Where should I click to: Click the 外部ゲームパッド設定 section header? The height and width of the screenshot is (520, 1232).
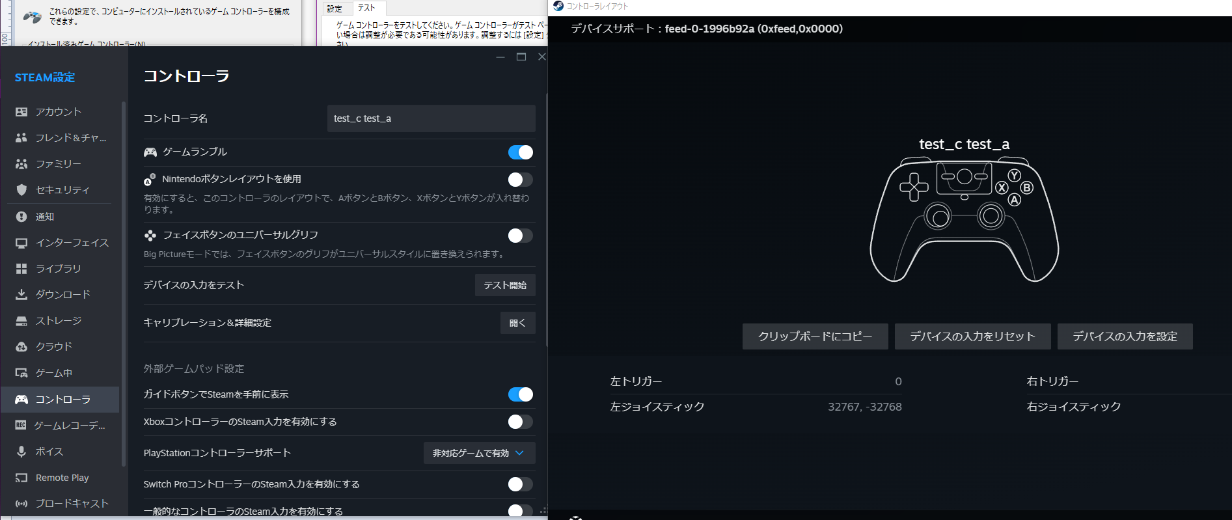coord(194,368)
